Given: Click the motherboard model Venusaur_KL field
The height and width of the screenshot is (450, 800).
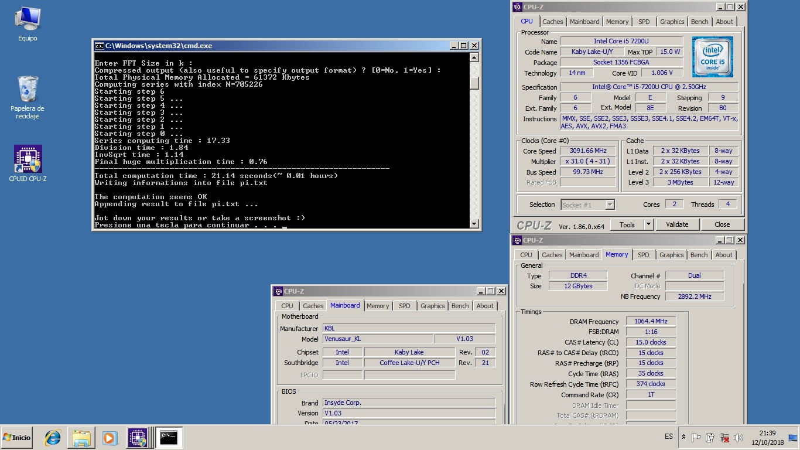Looking at the screenshot, I should click(x=378, y=339).
